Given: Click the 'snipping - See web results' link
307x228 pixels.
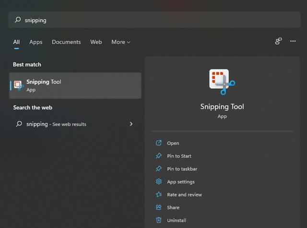Looking at the screenshot, I should [56, 124].
